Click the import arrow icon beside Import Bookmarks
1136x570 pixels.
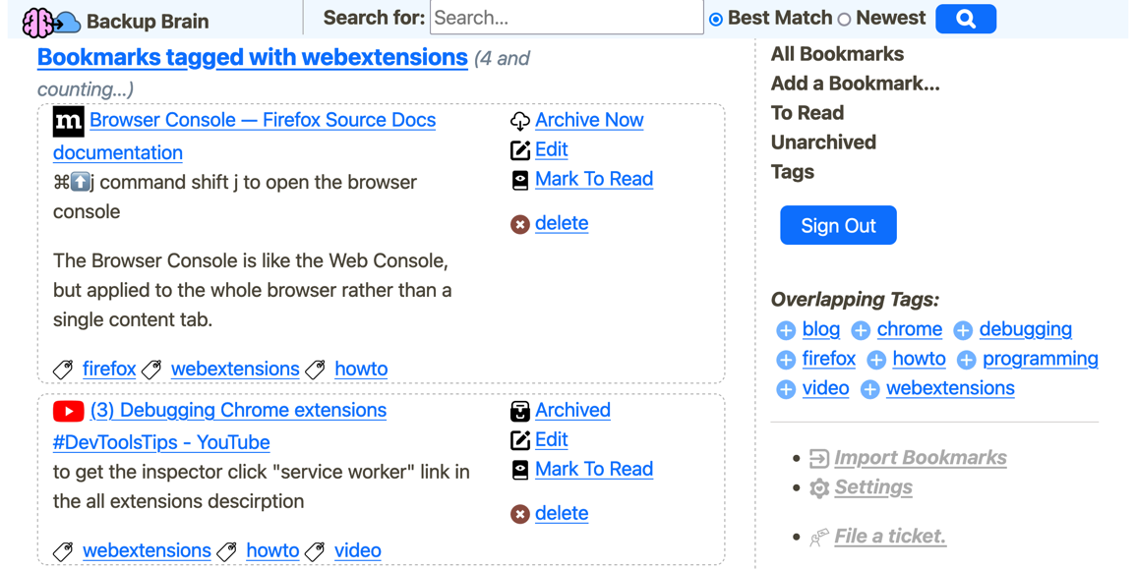[818, 459]
